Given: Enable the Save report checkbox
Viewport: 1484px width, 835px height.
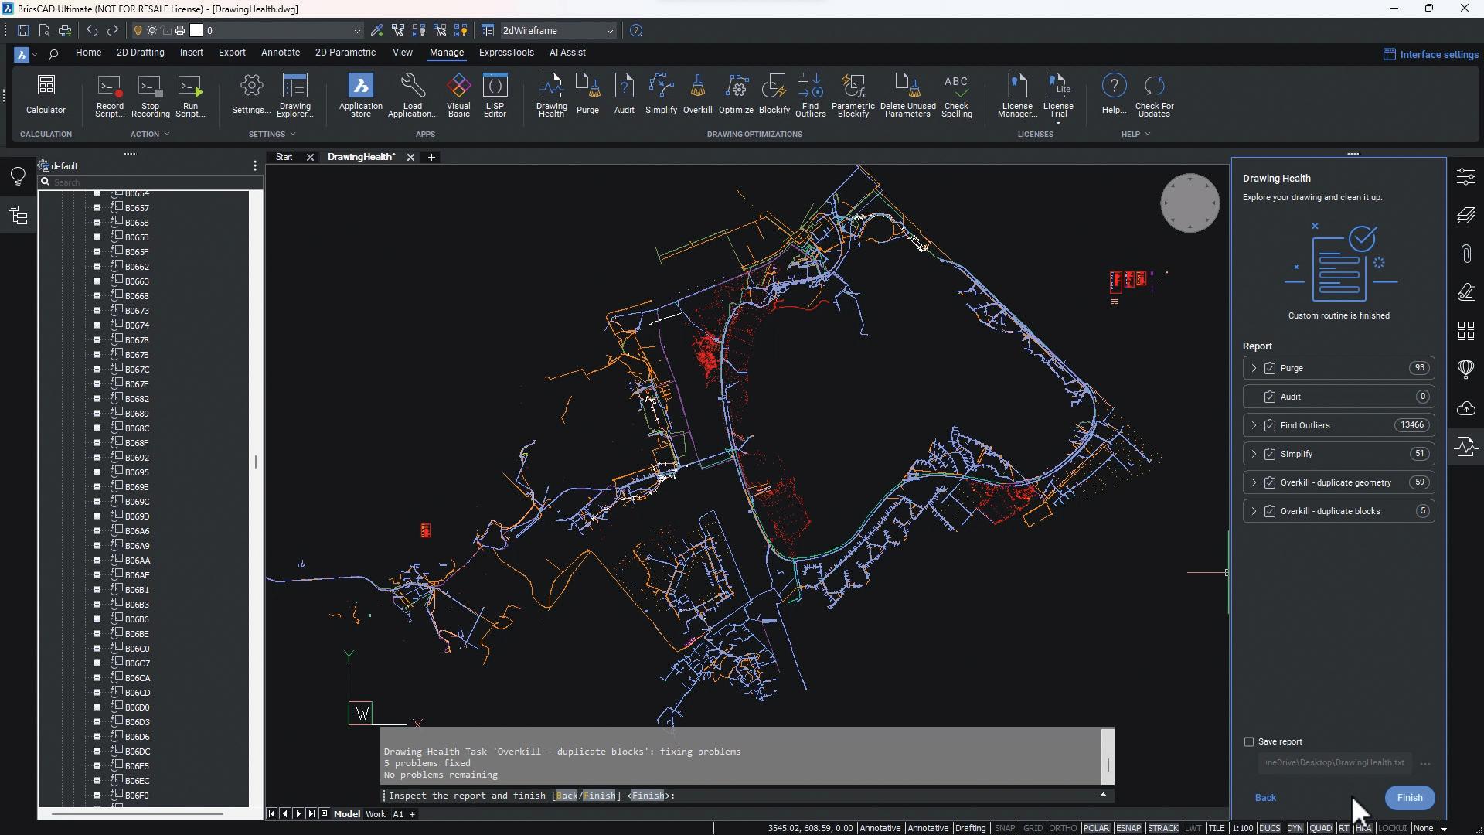Looking at the screenshot, I should click(1249, 742).
